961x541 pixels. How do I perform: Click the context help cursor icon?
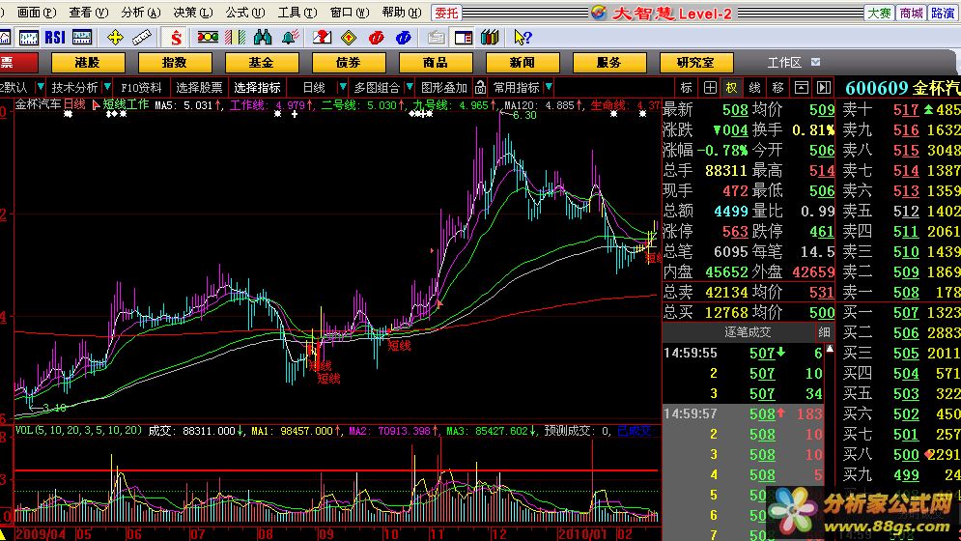523,38
